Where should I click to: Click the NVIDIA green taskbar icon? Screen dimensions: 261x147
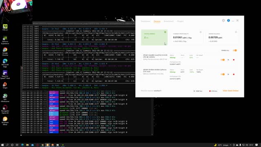tap(63, 145)
